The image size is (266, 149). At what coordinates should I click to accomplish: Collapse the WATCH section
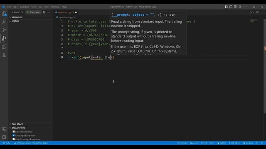30,21
